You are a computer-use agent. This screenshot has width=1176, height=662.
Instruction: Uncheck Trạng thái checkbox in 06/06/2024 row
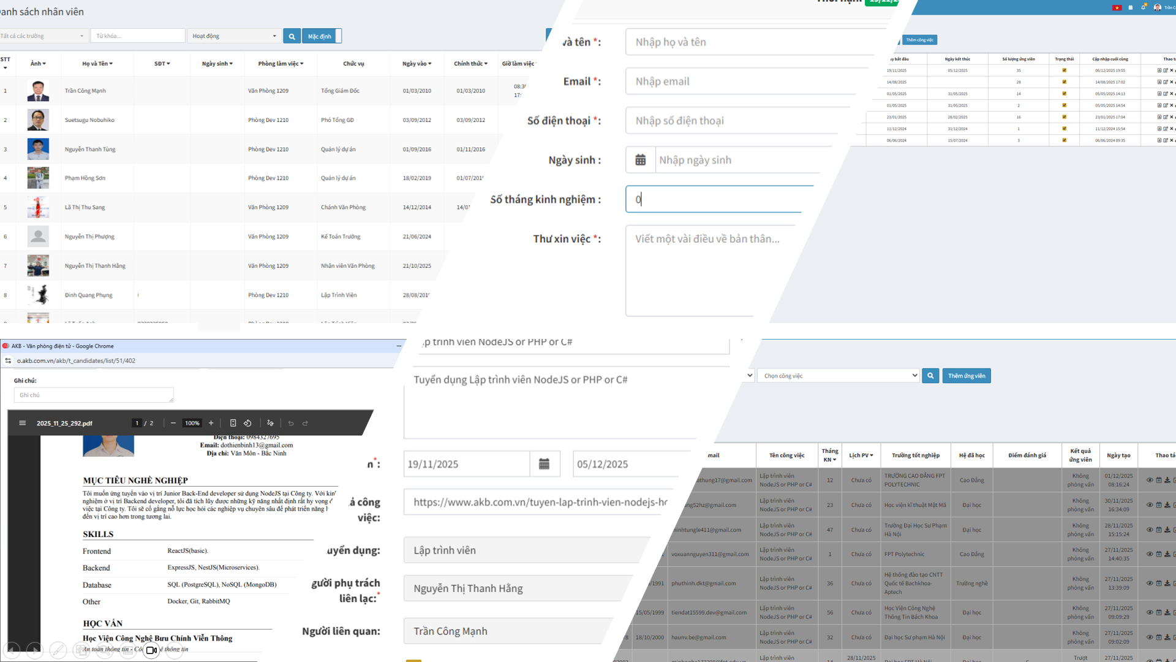click(1064, 140)
